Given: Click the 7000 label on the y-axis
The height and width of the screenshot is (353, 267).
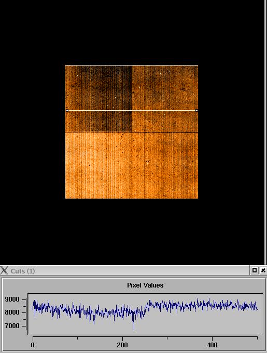Looking at the screenshot, I should (12, 326).
